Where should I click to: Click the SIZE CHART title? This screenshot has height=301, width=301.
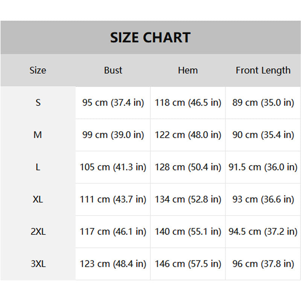(150, 37)
